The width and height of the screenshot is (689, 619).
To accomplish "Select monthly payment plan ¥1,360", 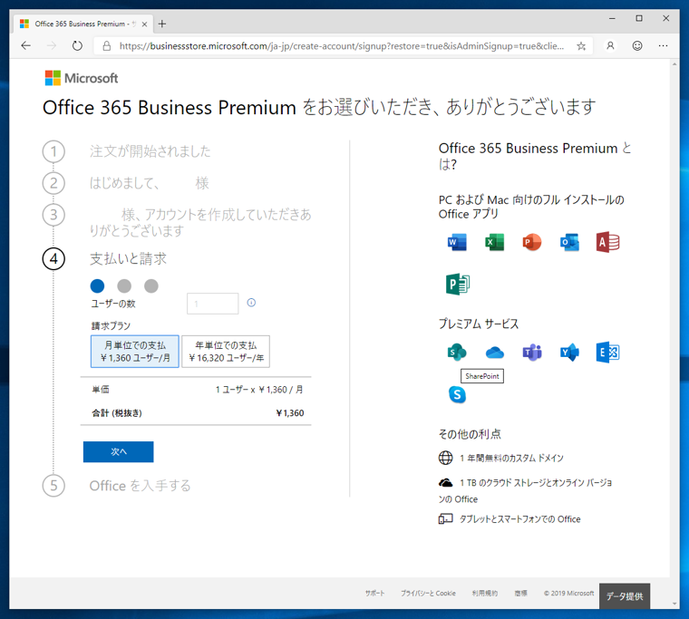I will pyautogui.click(x=135, y=352).
